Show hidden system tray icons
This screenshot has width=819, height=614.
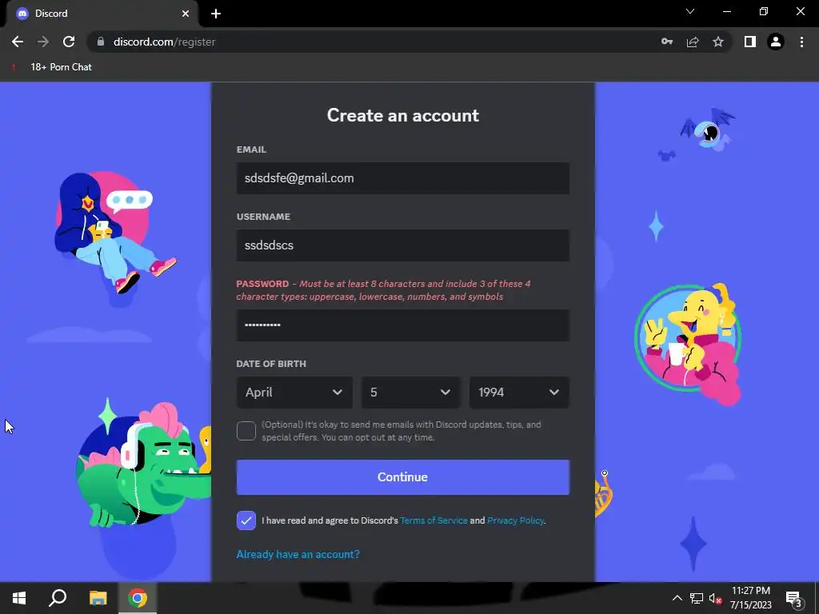click(677, 598)
